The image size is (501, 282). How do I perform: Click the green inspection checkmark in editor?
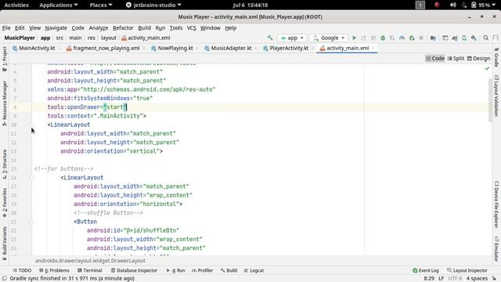[x=487, y=68]
